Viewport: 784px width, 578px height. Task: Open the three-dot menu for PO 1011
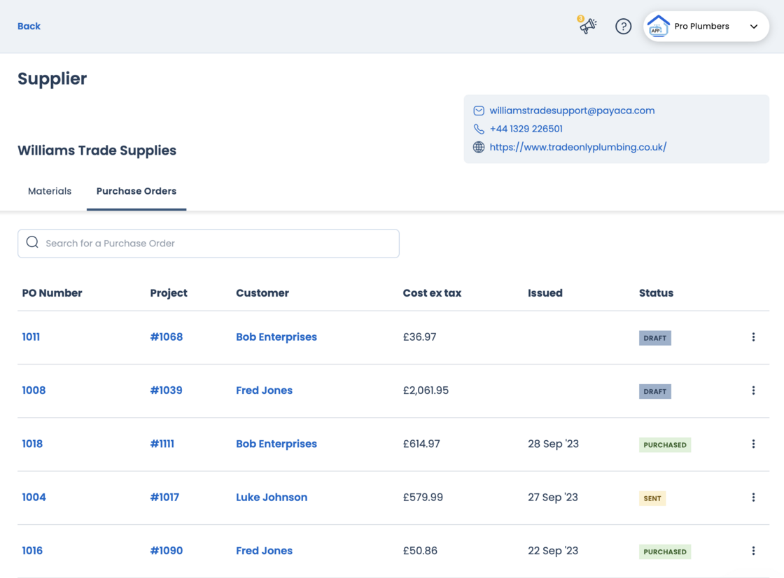tap(753, 337)
